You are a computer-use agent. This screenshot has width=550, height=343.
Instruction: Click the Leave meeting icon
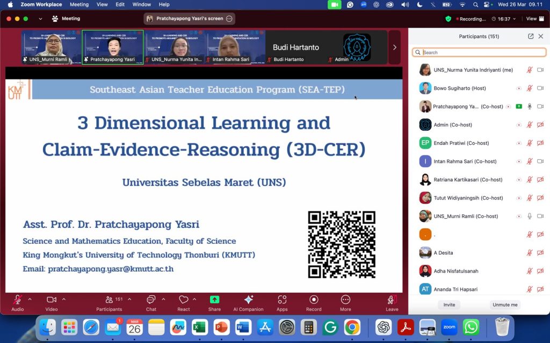(x=392, y=300)
